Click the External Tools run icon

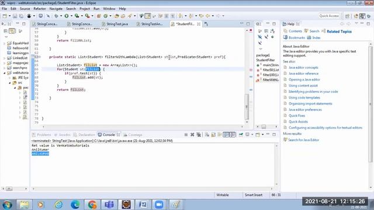(x=87, y=16)
